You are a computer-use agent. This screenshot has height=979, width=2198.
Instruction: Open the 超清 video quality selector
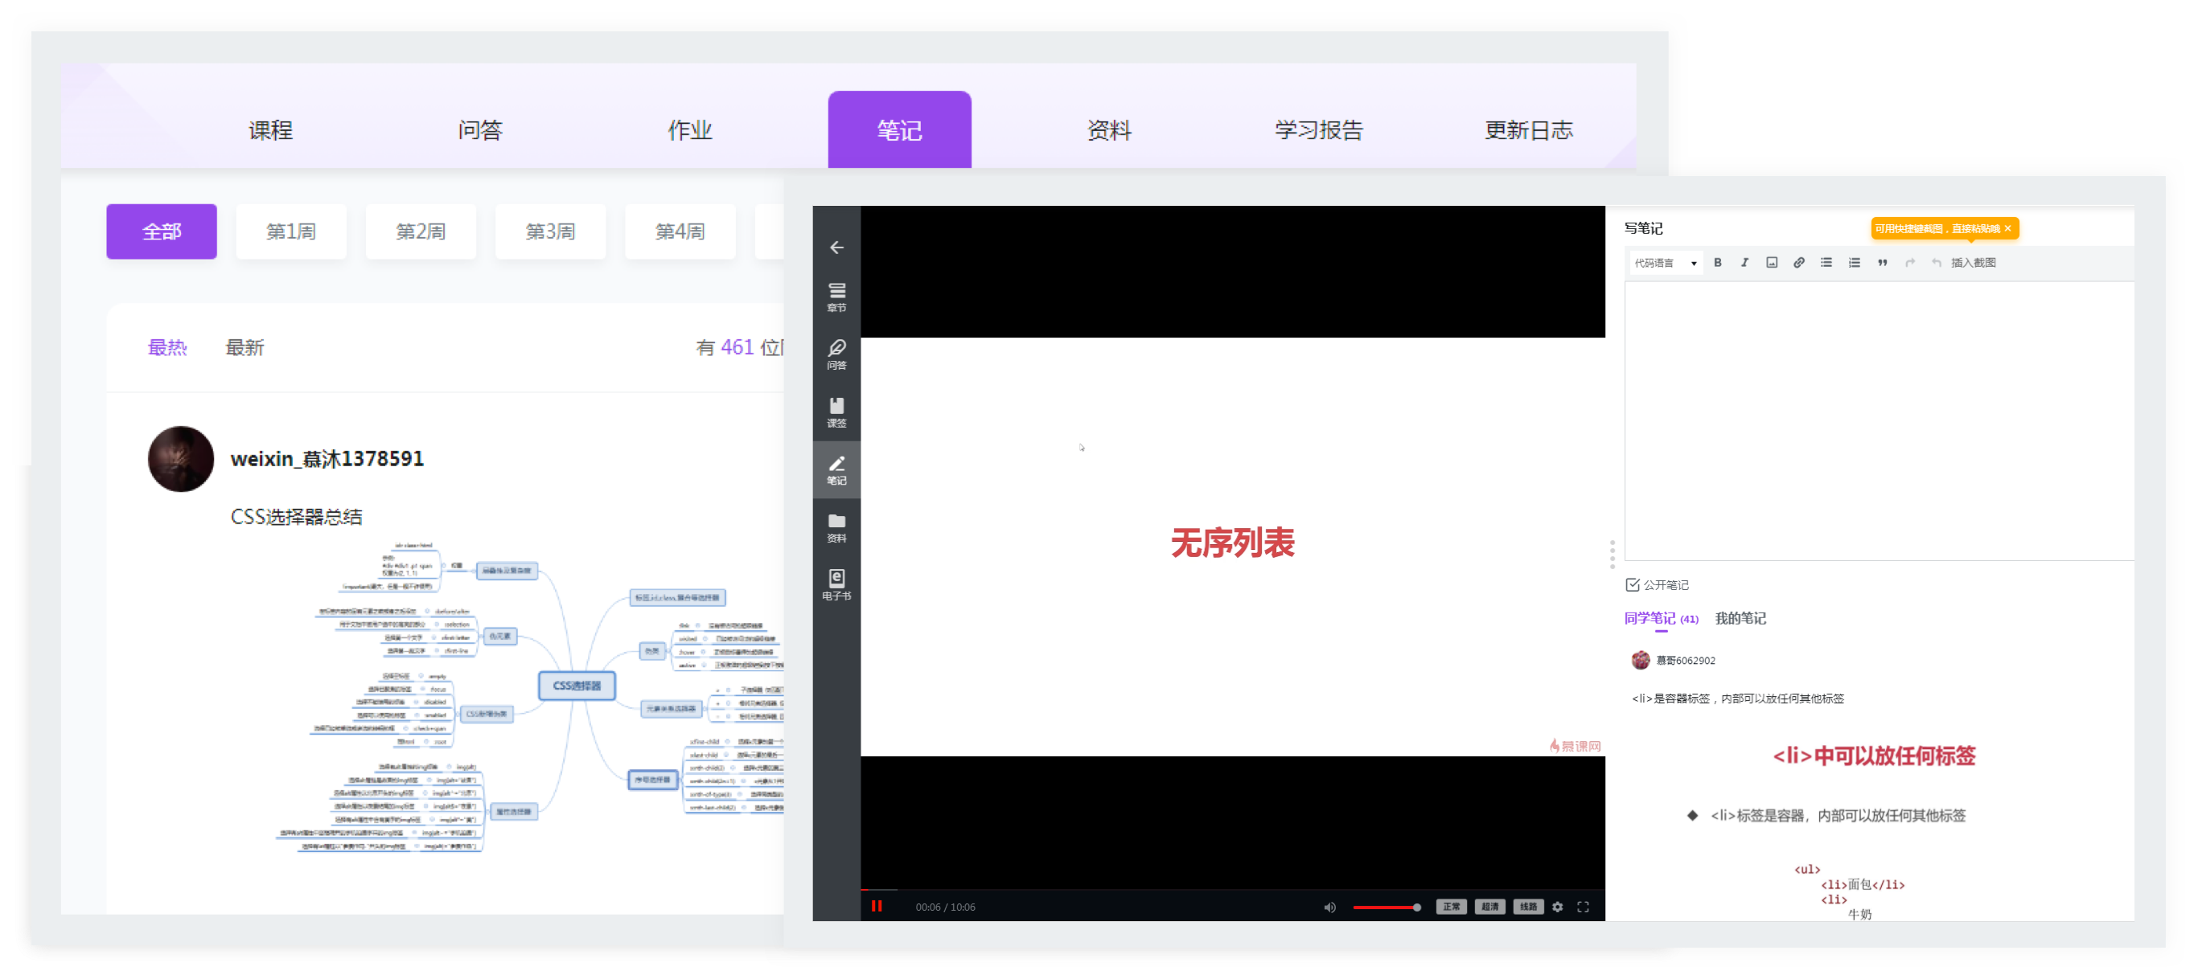(x=1489, y=907)
